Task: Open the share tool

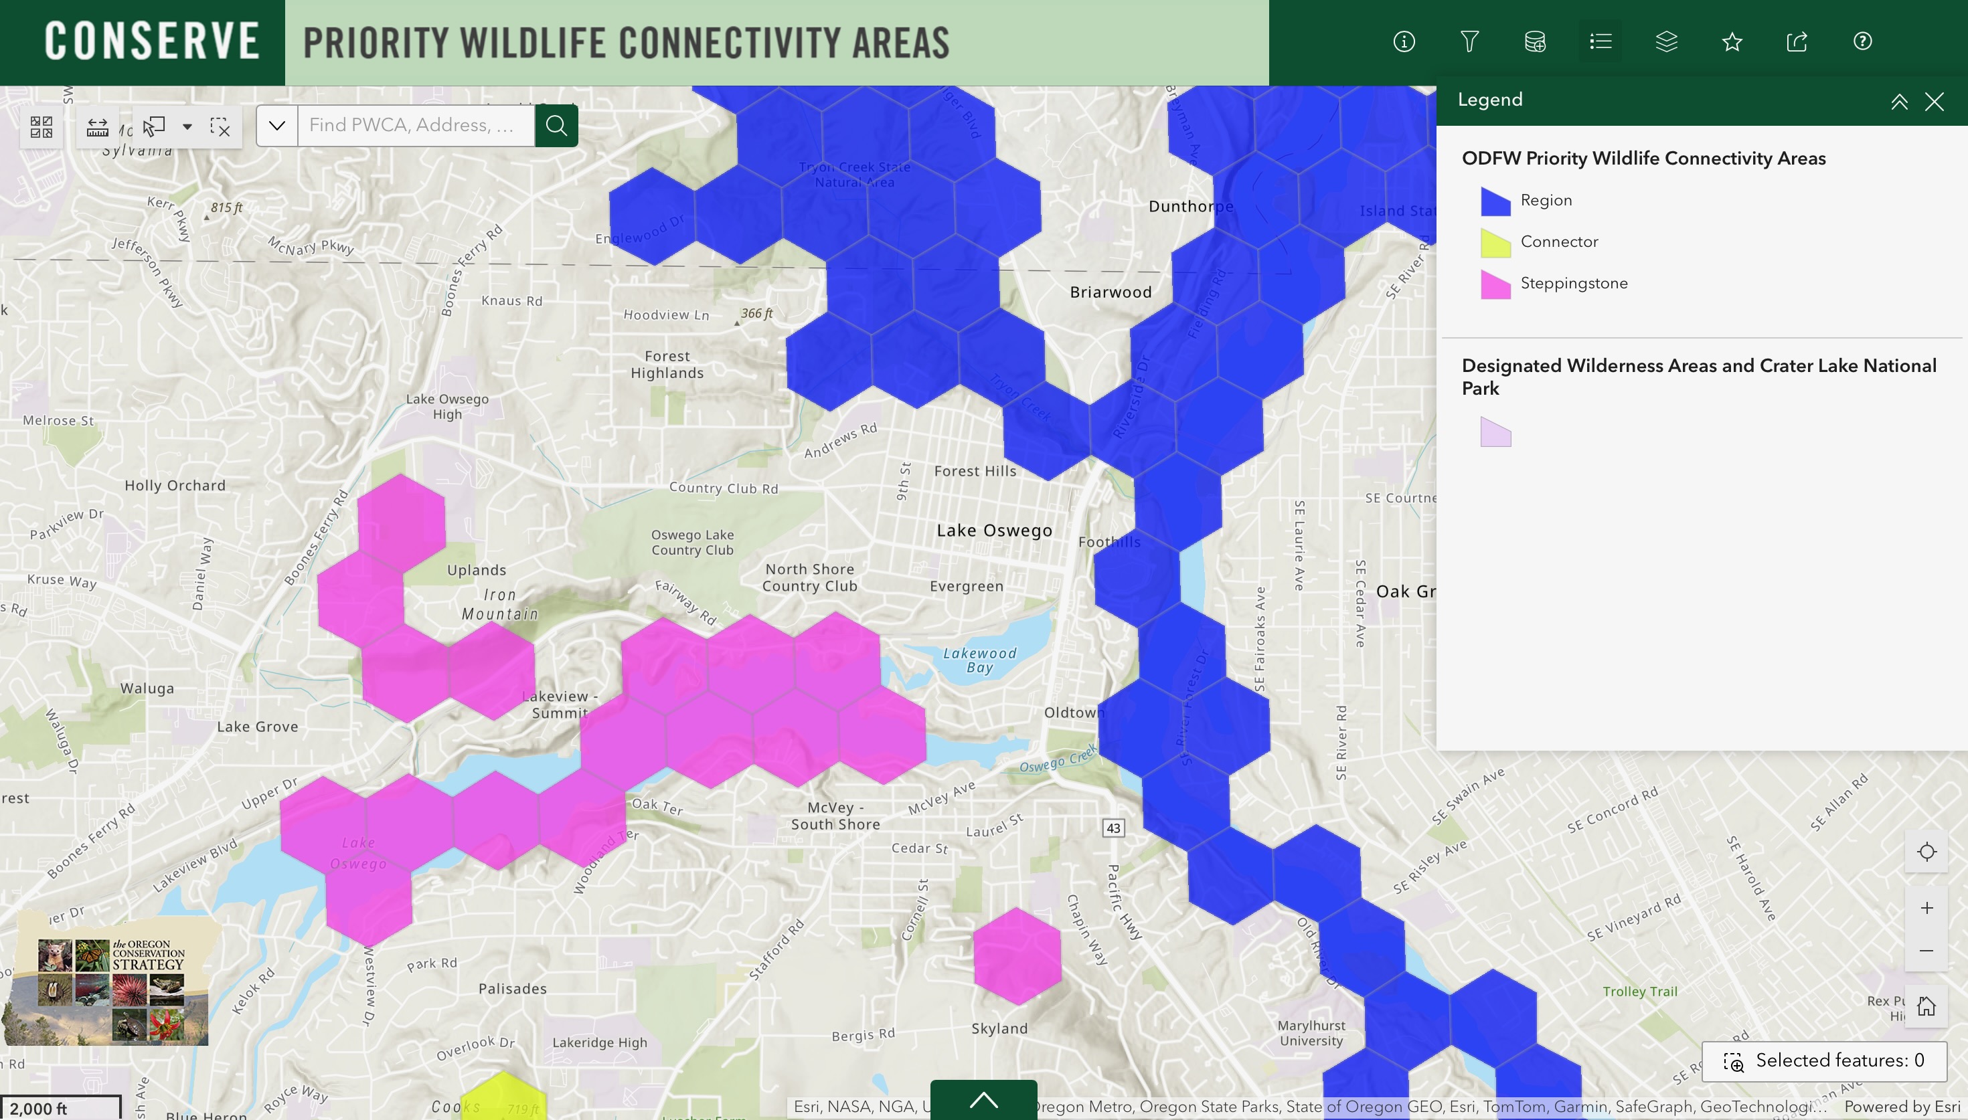Action: [1798, 41]
